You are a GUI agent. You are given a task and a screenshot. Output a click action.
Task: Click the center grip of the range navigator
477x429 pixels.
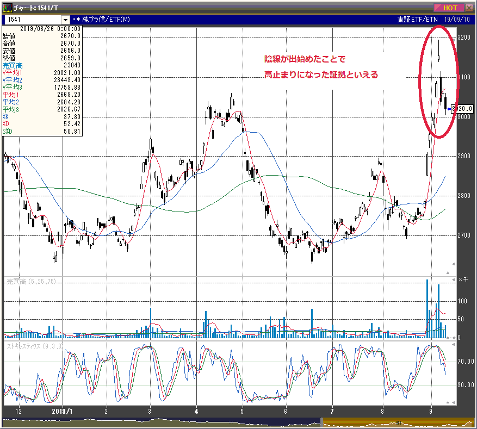pos(398,422)
